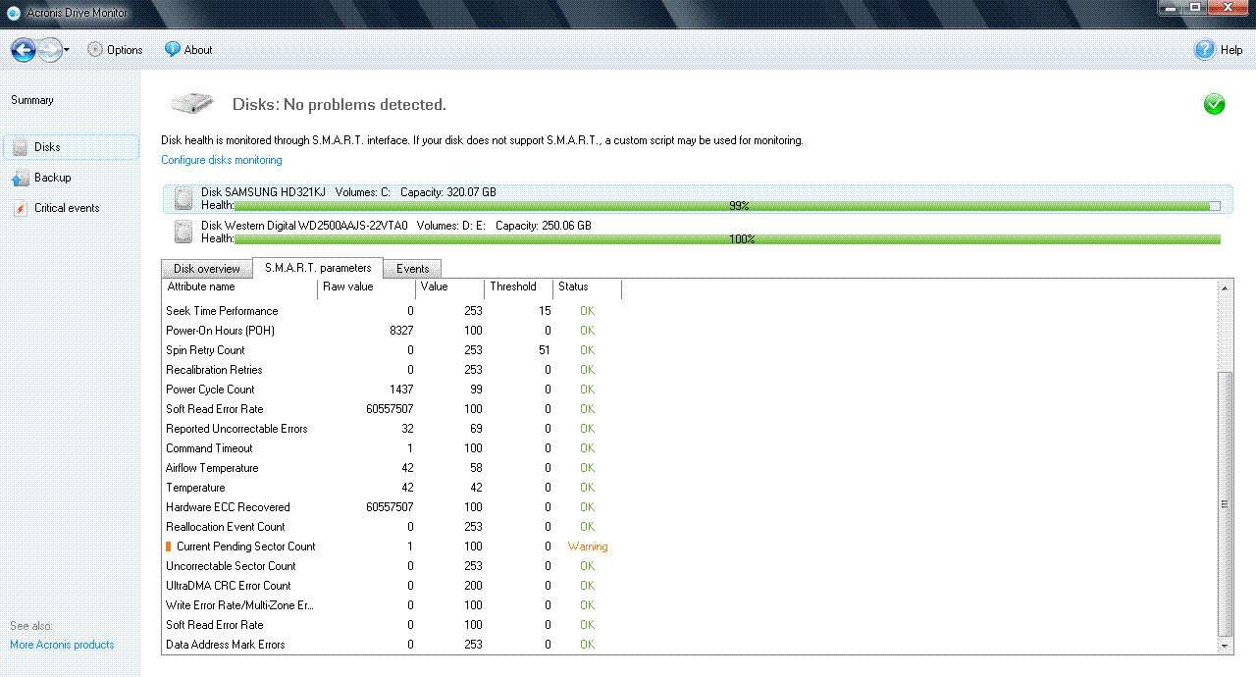Sort by Value column header
The height and width of the screenshot is (677, 1256).
[450, 287]
